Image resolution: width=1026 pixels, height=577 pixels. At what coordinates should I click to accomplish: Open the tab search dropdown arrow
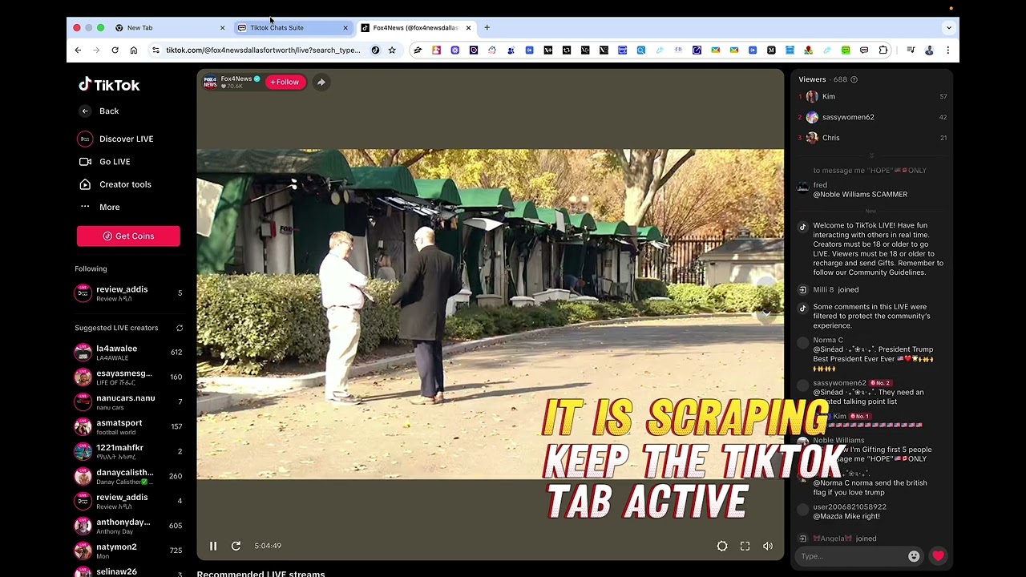(x=949, y=28)
